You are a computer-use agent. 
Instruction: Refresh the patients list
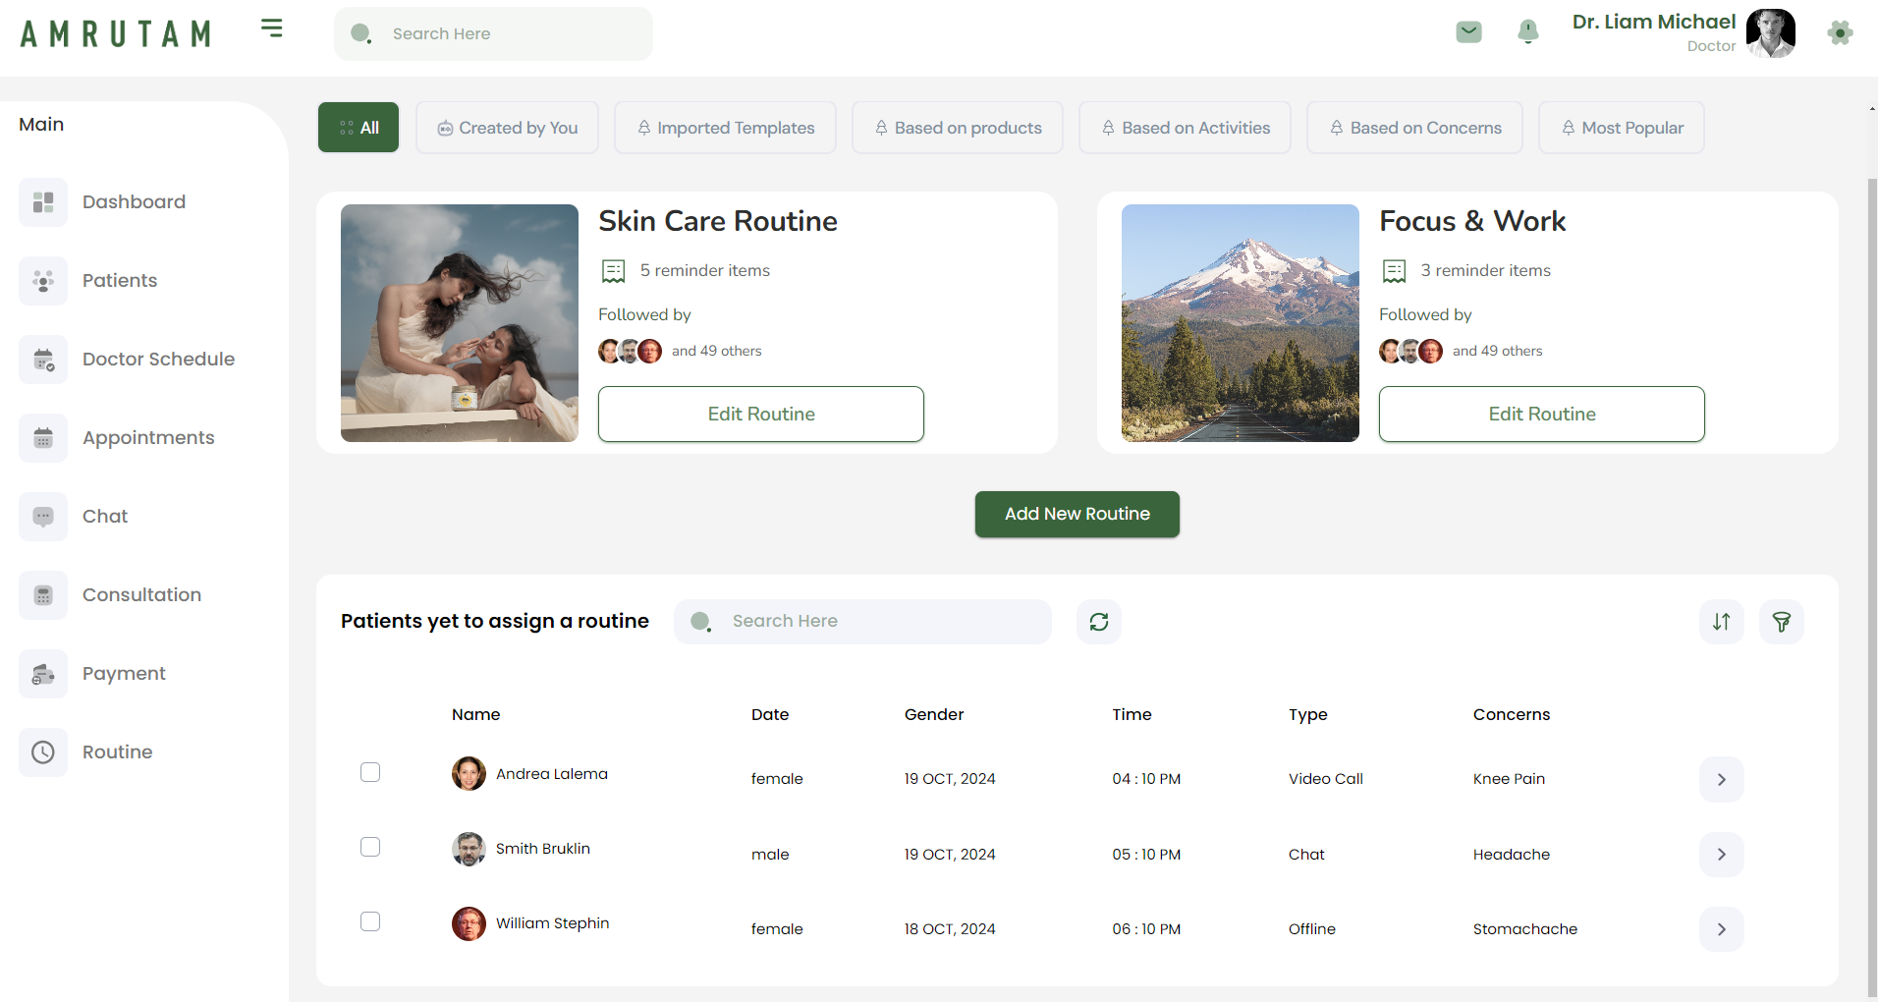[x=1099, y=622]
